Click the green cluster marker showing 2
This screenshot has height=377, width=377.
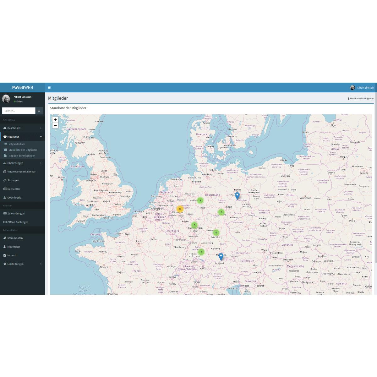pos(201,252)
